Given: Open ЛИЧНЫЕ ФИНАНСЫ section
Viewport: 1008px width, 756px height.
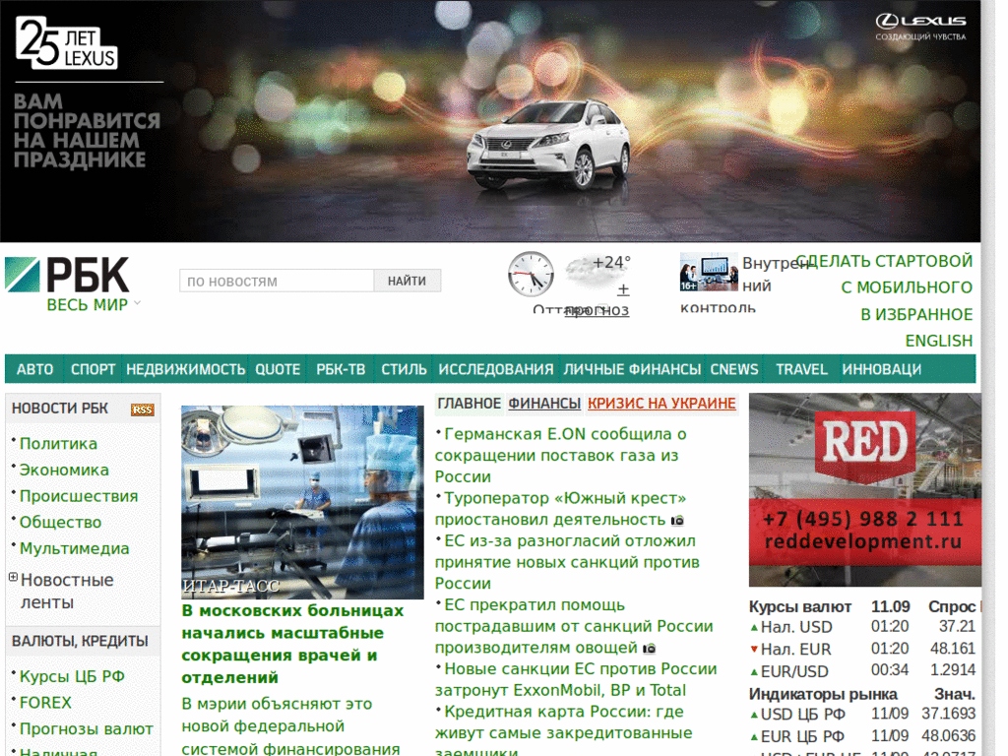Looking at the screenshot, I should (632, 370).
